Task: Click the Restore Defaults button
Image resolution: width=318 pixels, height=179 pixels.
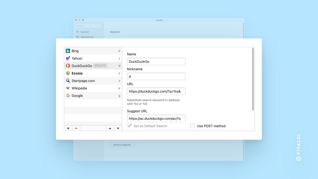Action: click(x=122, y=145)
